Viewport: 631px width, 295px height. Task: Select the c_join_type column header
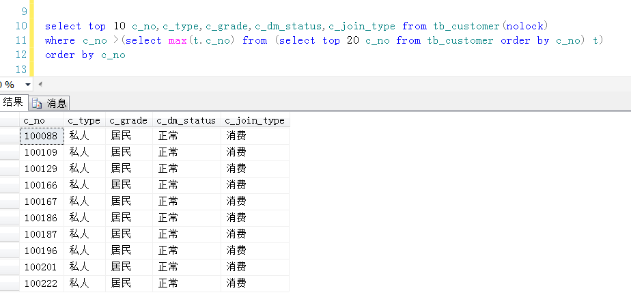pos(255,121)
